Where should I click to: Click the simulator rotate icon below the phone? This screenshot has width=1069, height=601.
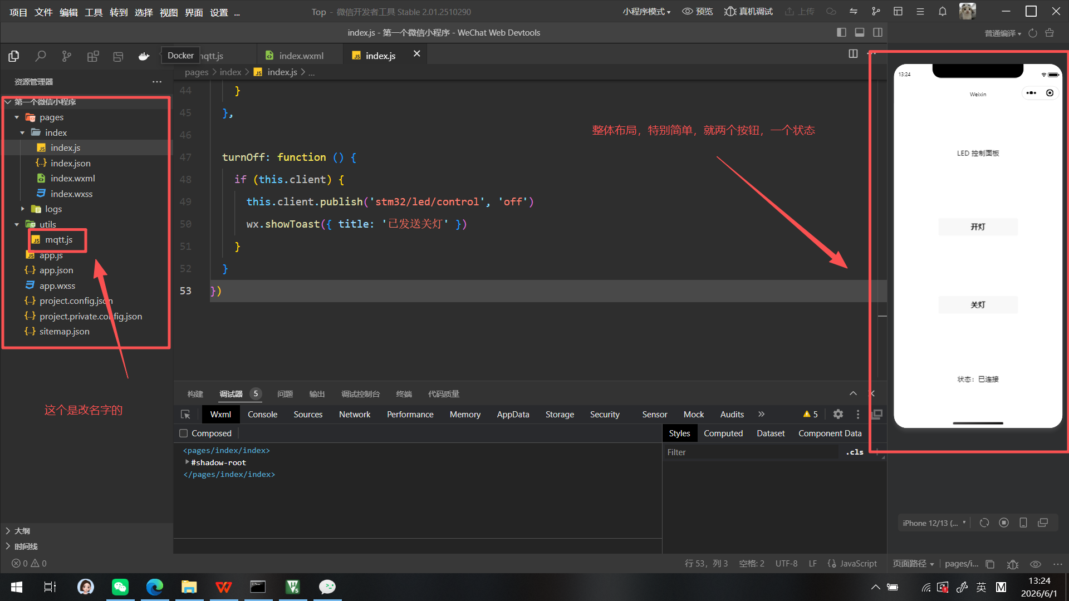point(984,523)
